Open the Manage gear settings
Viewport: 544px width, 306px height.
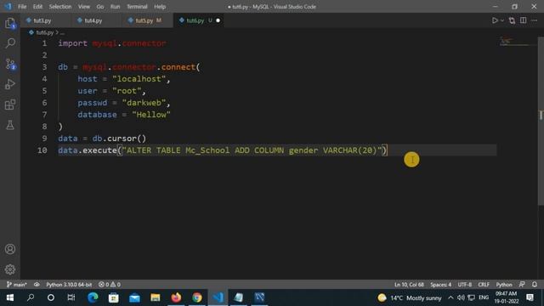(10, 269)
